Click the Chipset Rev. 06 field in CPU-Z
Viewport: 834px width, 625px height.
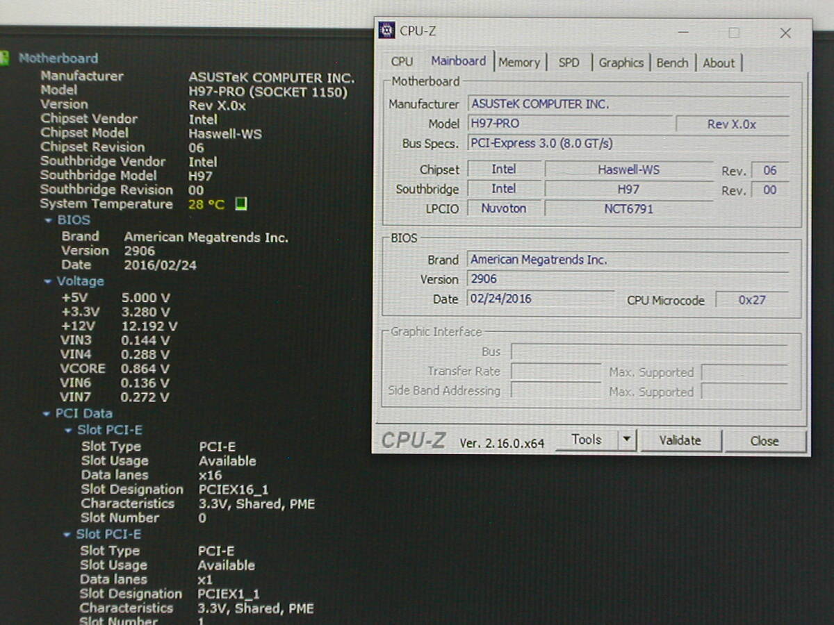(769, 170)
